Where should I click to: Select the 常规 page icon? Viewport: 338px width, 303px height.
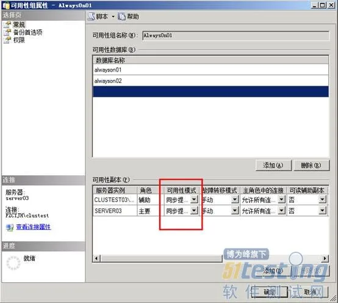pos(7,24)
